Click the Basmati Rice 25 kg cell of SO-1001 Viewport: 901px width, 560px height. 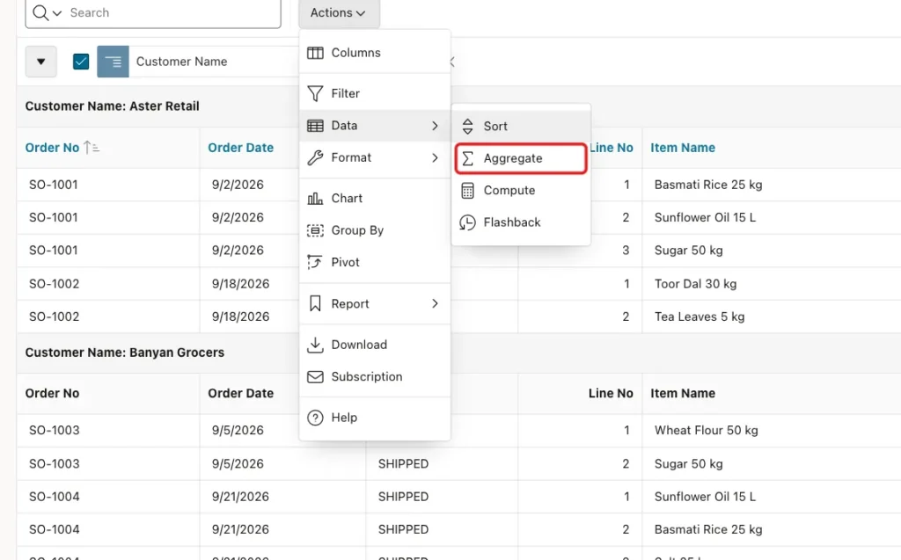point(708,185)
